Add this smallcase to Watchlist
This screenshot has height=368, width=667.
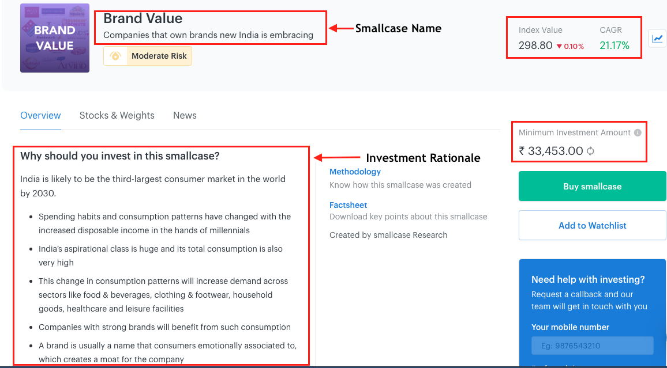592,226
